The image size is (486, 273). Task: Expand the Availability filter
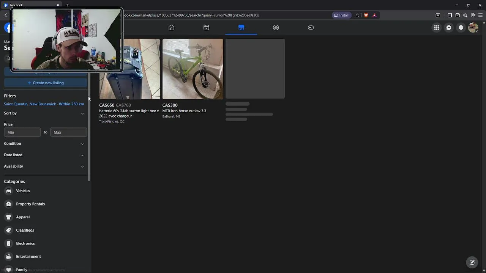(44, 166)
